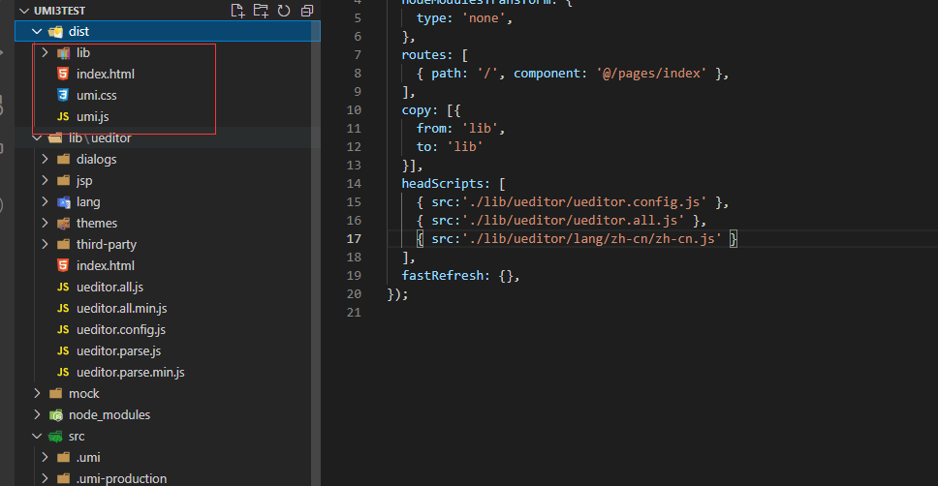Click the 'none' string on line 5
The width and height of the screenshot is (938, 486).
click(484, 18)
